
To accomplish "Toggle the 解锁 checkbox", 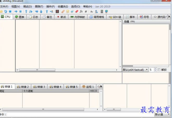I will click(159, 70).
